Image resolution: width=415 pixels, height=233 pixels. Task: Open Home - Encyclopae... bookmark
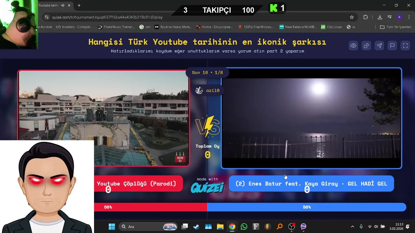coord(215,27)
